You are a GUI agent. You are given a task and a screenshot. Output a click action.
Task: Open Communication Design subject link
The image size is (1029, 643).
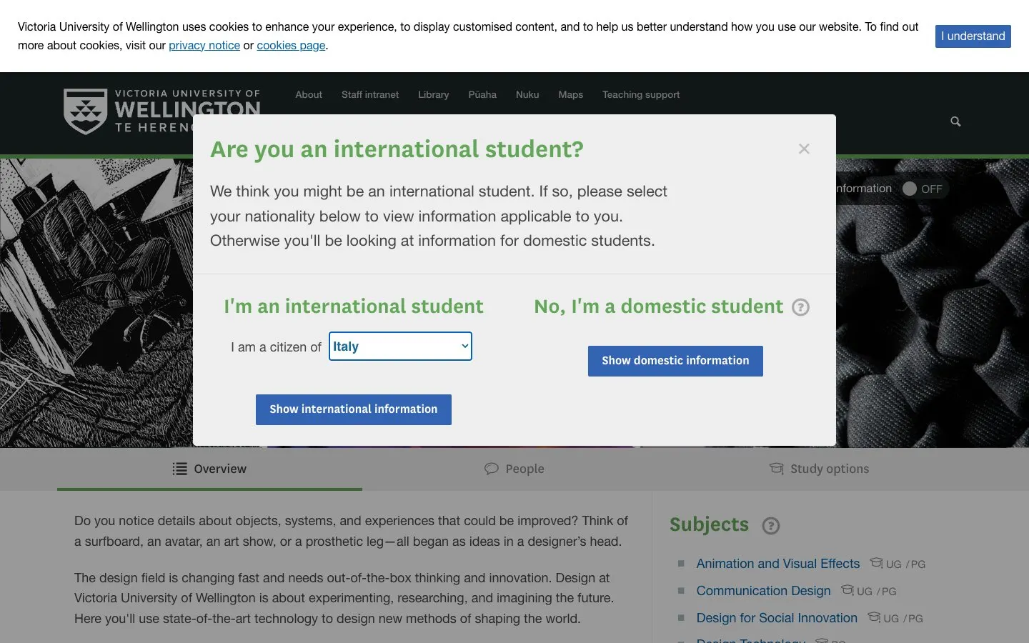coord(764,591)
